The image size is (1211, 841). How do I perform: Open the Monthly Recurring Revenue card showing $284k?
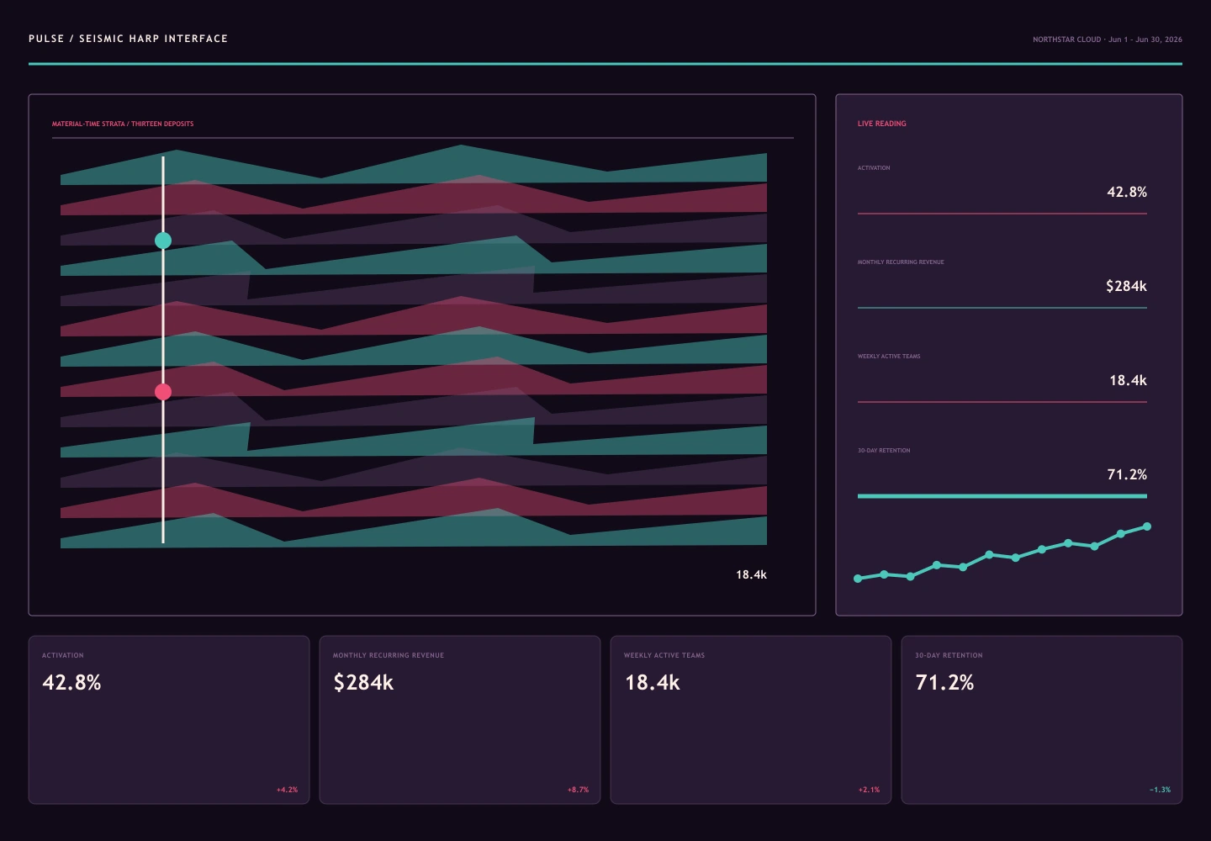point(460,720)
